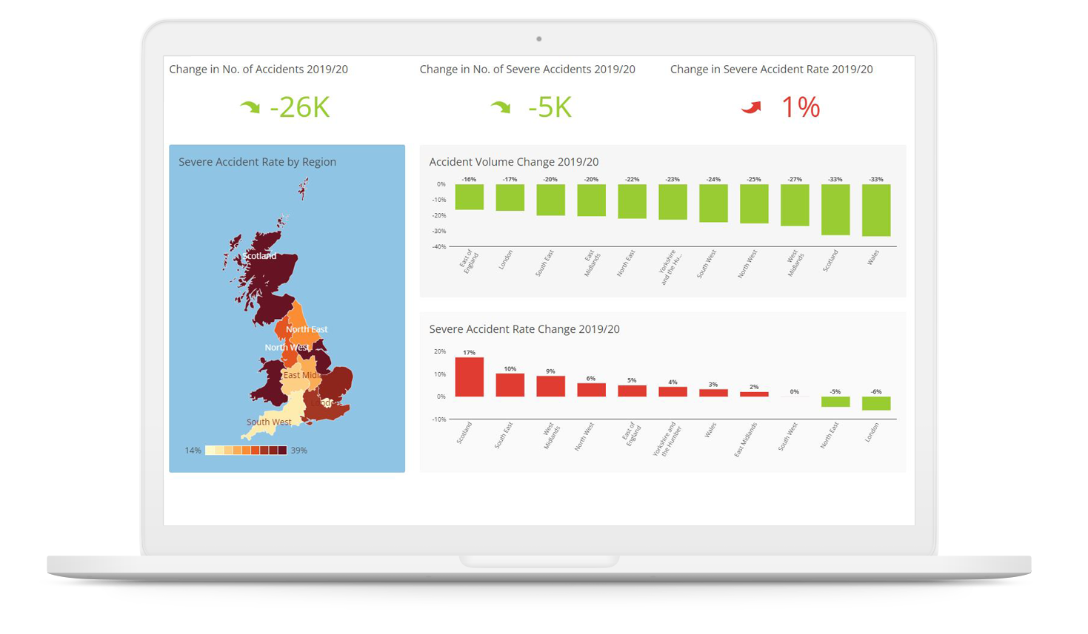1088x634 pixels.
Task: Click the "Severe Accident Rate by Region" title
Action: 257,162
